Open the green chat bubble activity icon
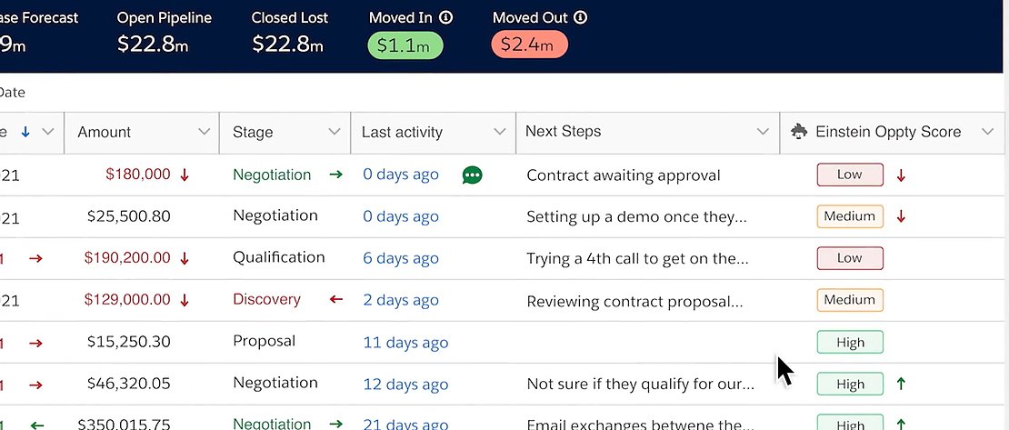 472,175
